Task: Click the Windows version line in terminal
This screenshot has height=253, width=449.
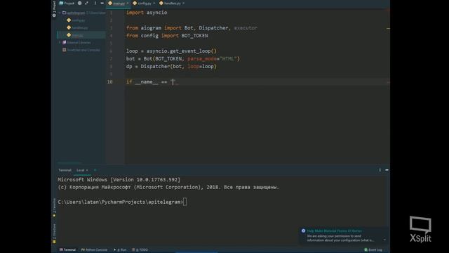Action: pyautogui.click(x=119, y=180)
